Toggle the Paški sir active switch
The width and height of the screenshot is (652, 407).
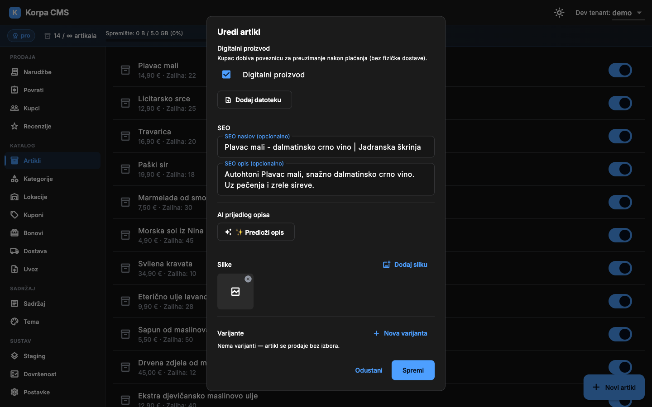(620, 169)
